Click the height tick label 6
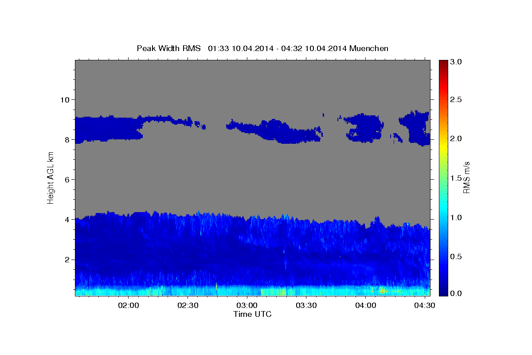The image size is (532, 355). coord(67,179)
